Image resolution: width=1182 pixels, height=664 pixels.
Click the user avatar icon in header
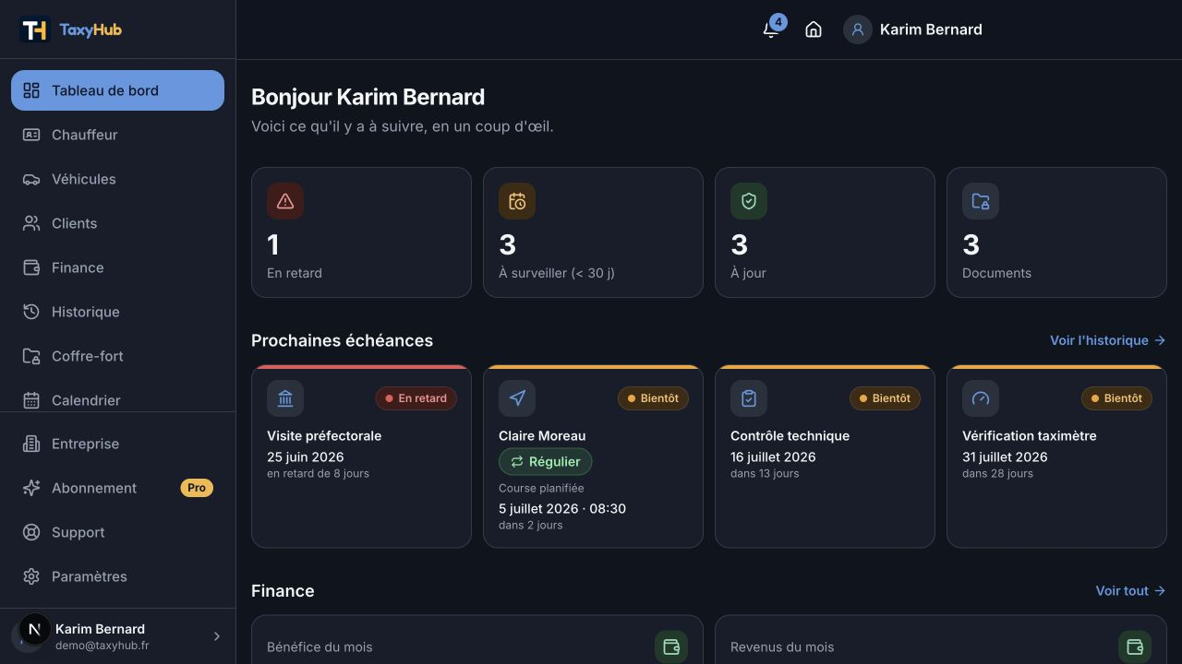tap(857, 30)
